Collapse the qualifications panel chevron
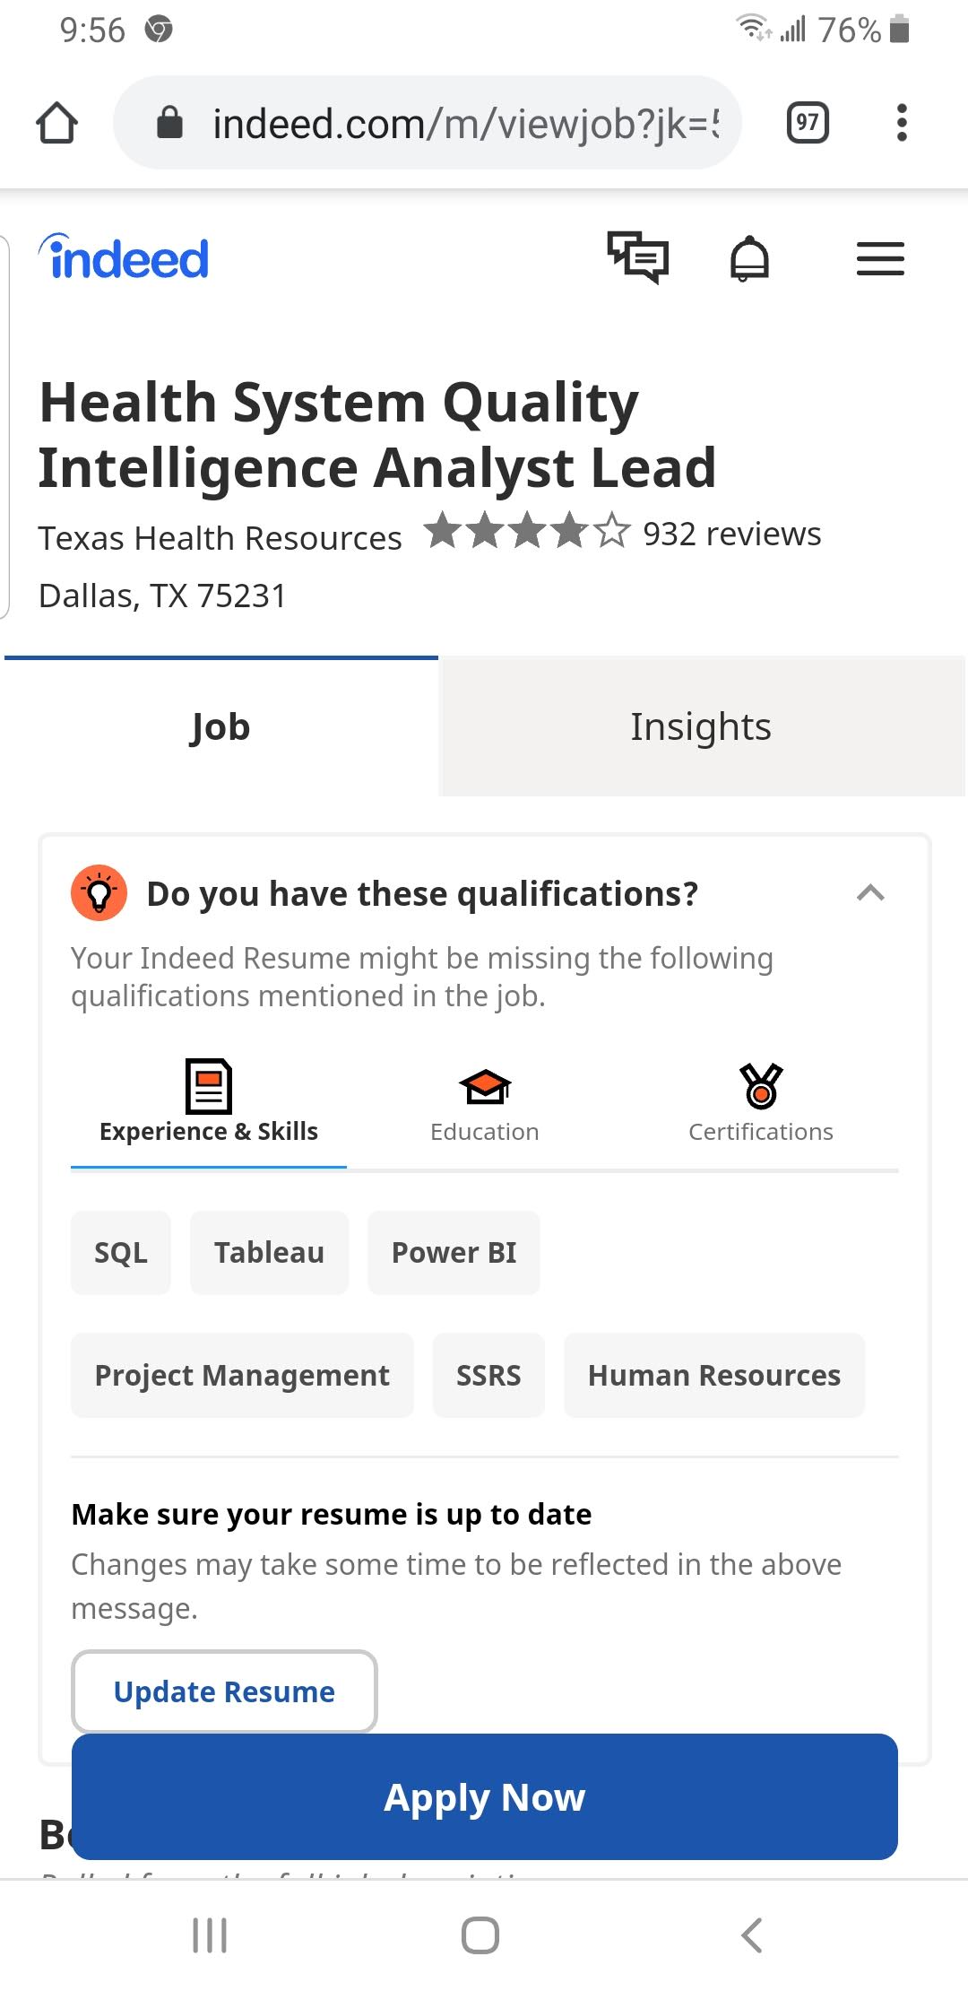 [870, 893]
